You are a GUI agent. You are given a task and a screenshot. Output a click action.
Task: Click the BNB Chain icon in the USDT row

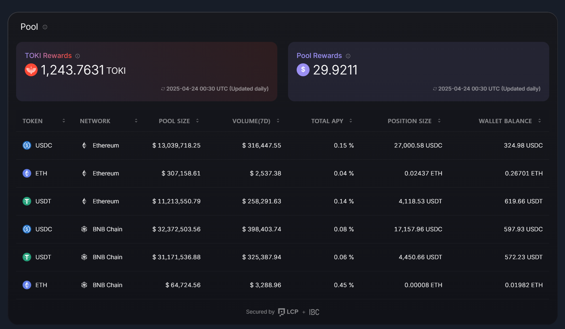[x=84, y=257]
